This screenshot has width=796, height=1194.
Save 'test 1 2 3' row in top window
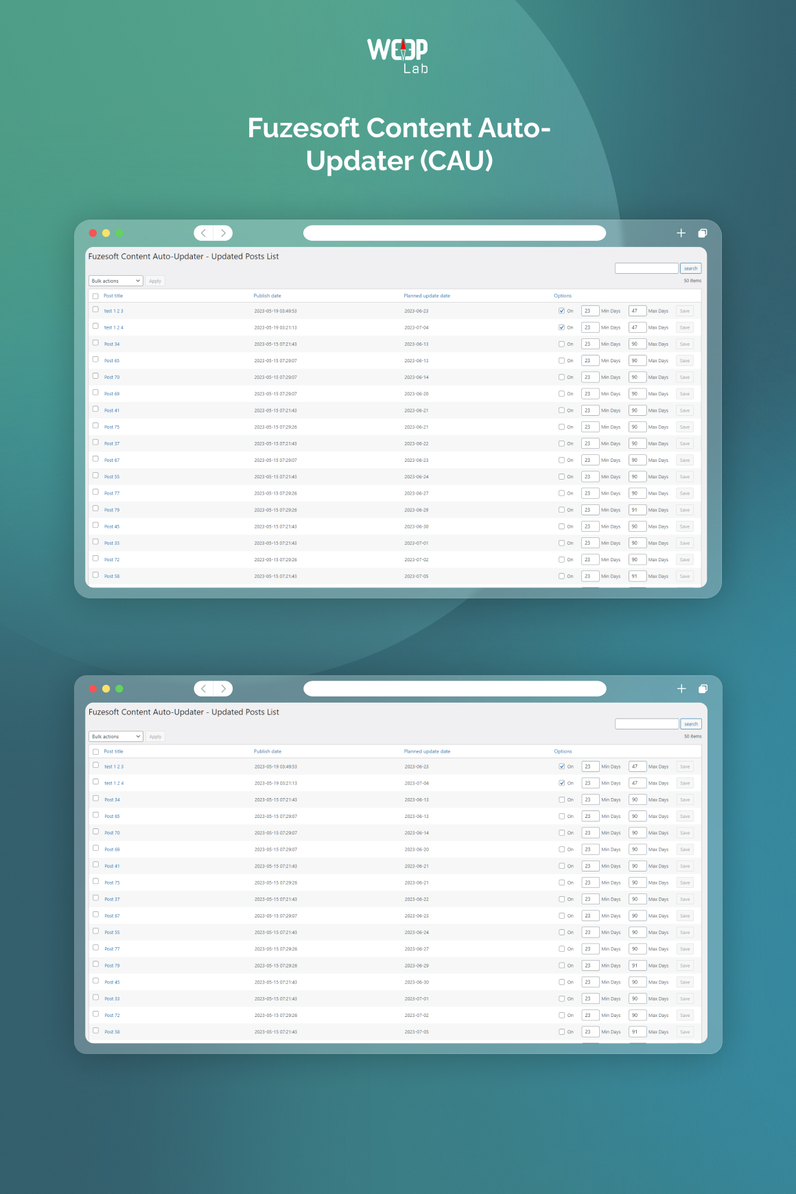coord(685,312)
